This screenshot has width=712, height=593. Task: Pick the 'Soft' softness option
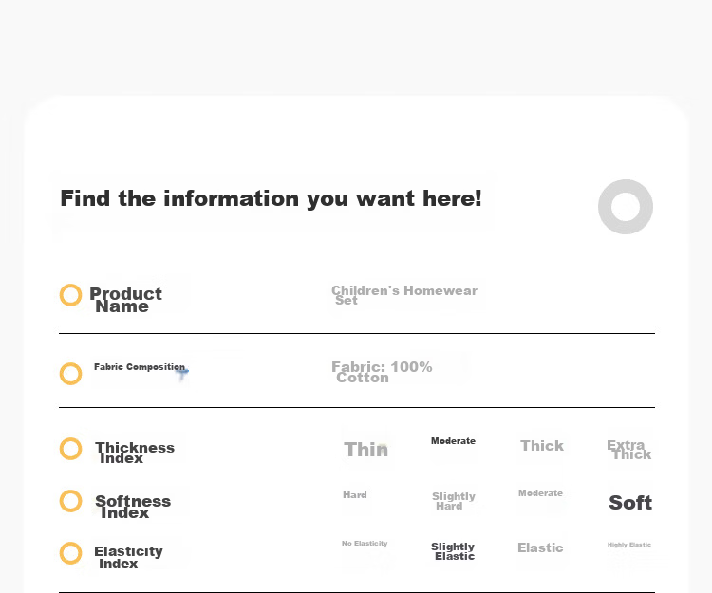[x=630, y=502]
